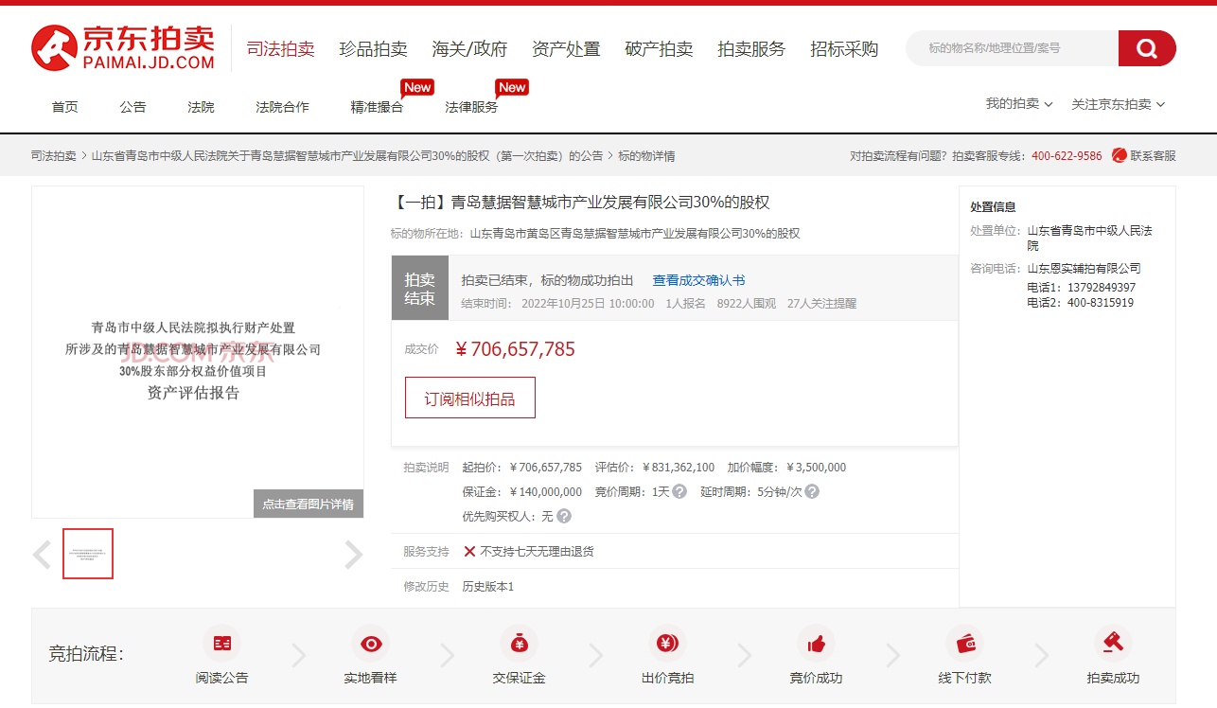
Task: Open the 历史版本1 link
Action: [488, 587]
